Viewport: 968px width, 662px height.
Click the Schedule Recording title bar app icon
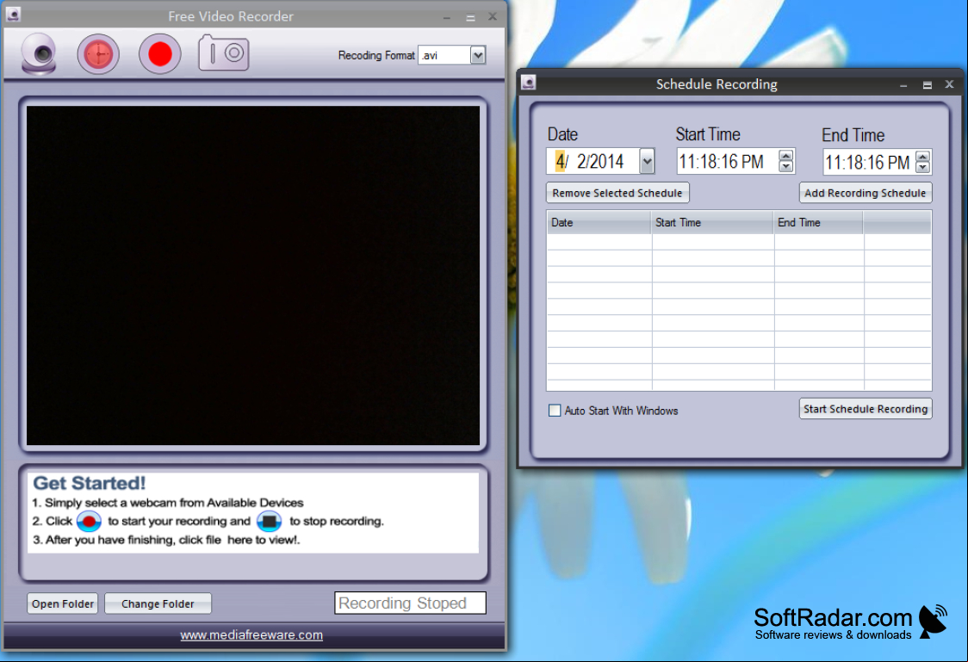[529, 82]
